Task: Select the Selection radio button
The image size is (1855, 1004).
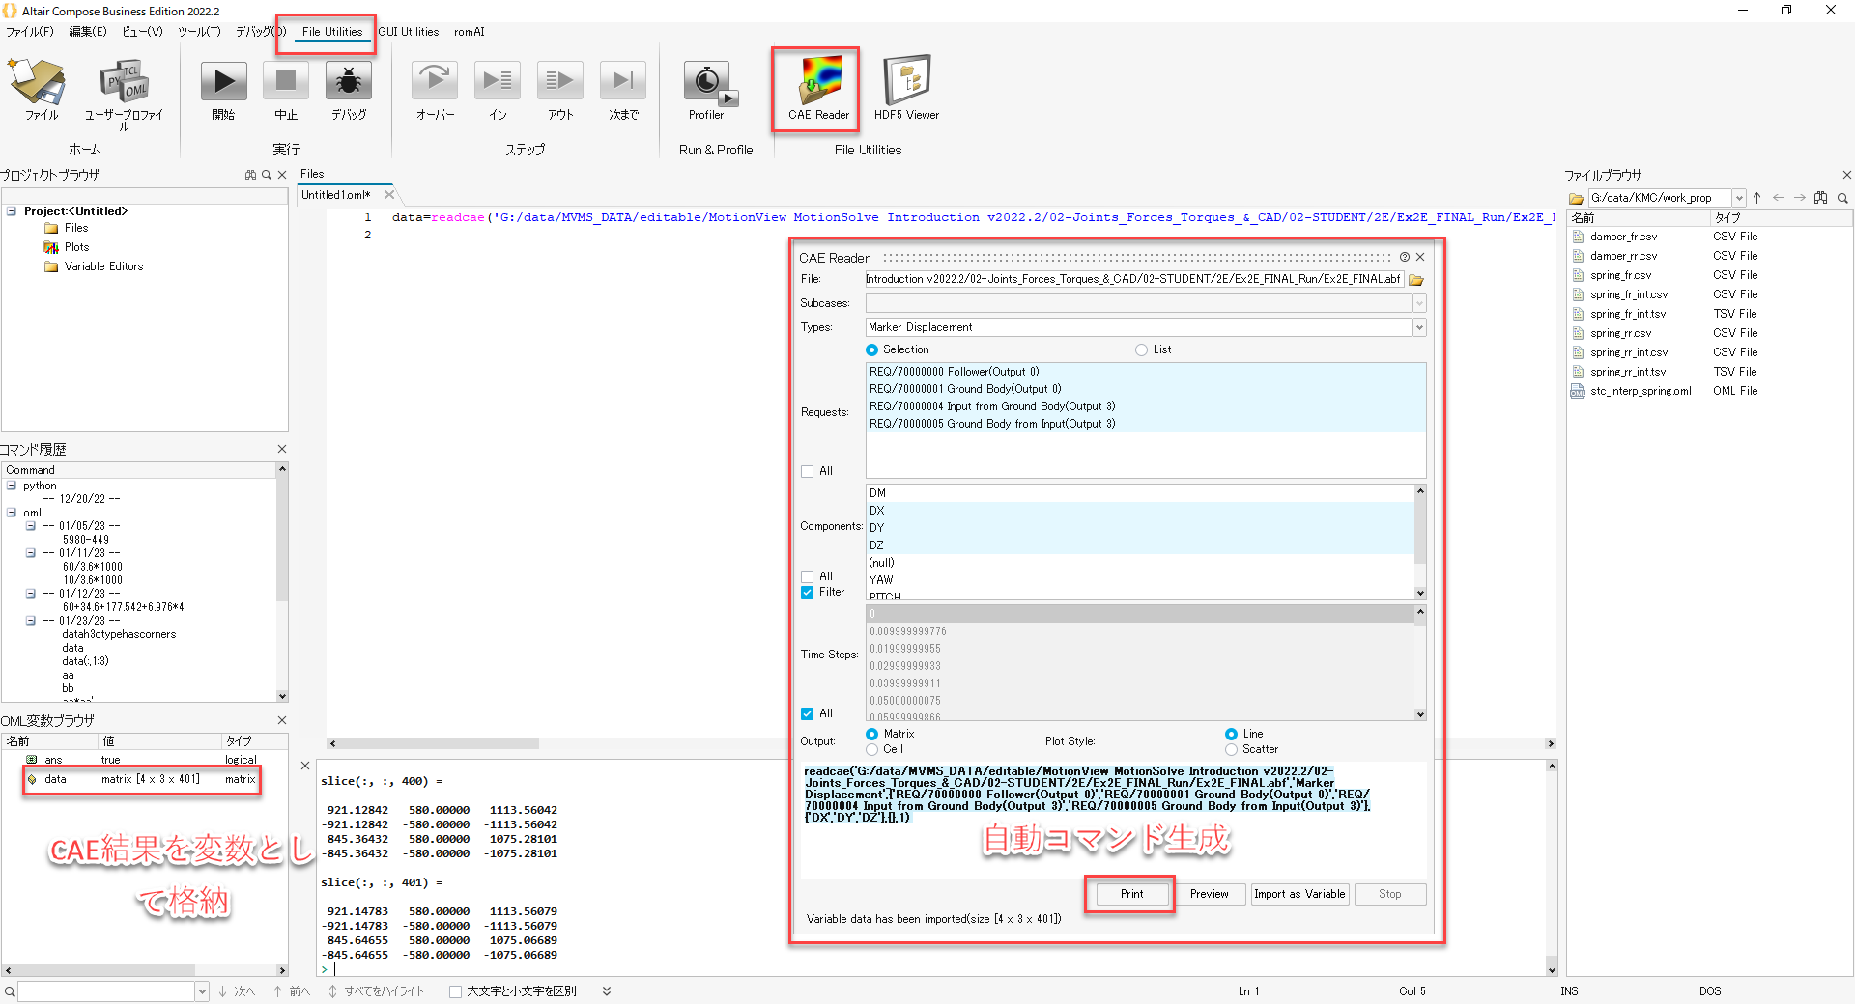Action: [871, 349]
